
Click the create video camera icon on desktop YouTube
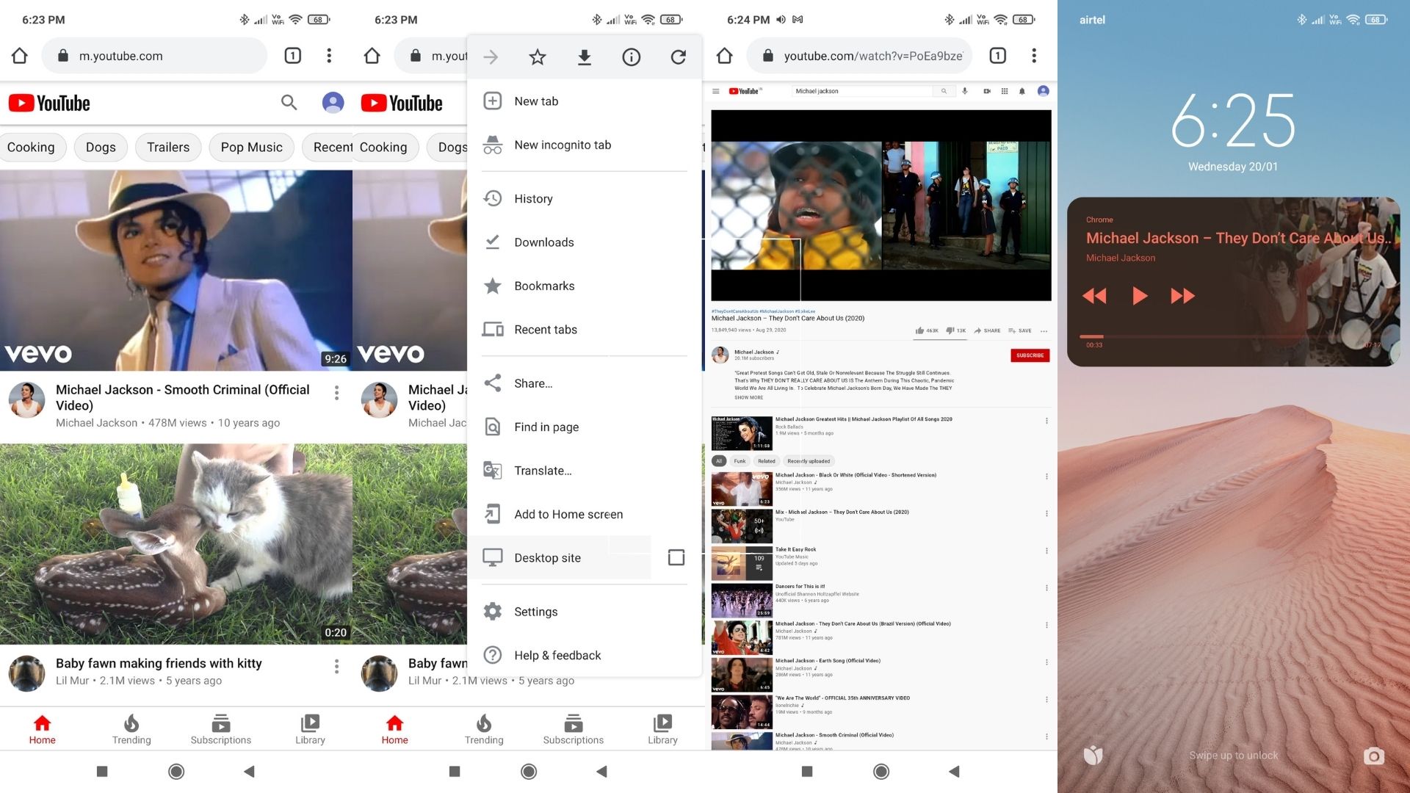987,91
